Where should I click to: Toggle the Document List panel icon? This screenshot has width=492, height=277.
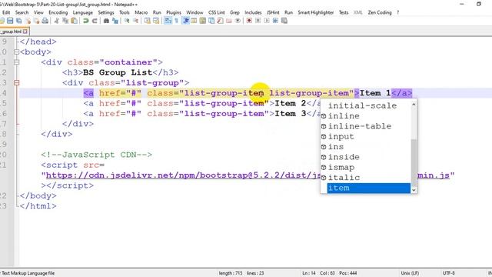tap(211, 21)
